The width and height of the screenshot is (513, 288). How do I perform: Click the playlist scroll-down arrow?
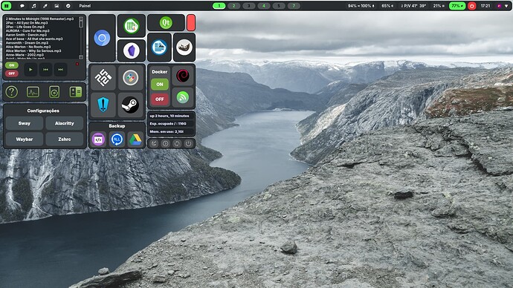click(81, 57)
